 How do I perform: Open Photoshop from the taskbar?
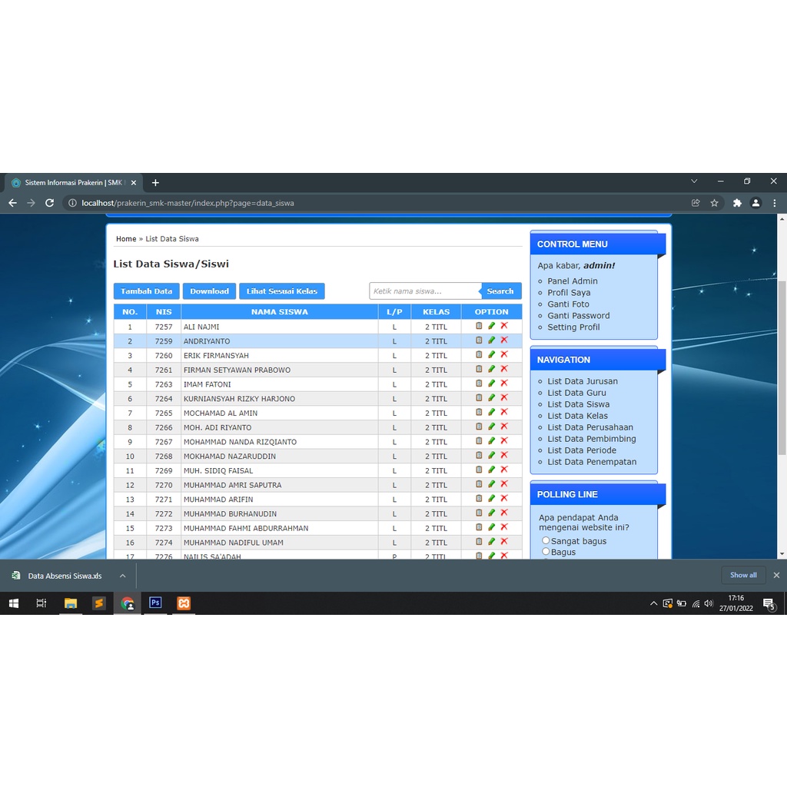pyautogui.click(x=155, y=603)
